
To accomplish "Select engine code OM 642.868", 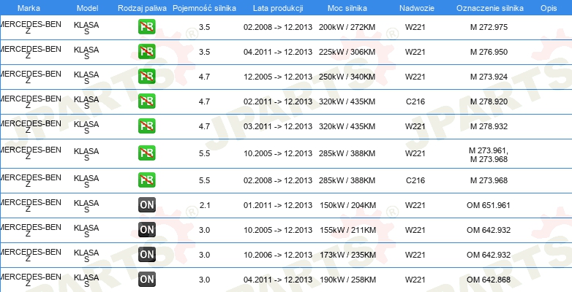I will pos(489,280).
